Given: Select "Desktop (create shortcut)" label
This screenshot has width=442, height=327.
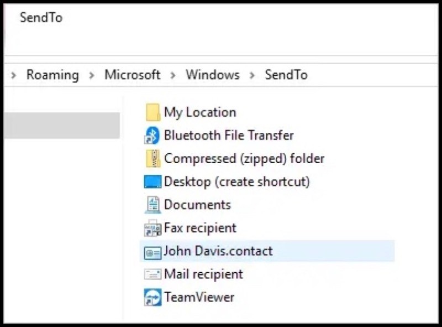Looking at the screenshot, I should [237, 182].
